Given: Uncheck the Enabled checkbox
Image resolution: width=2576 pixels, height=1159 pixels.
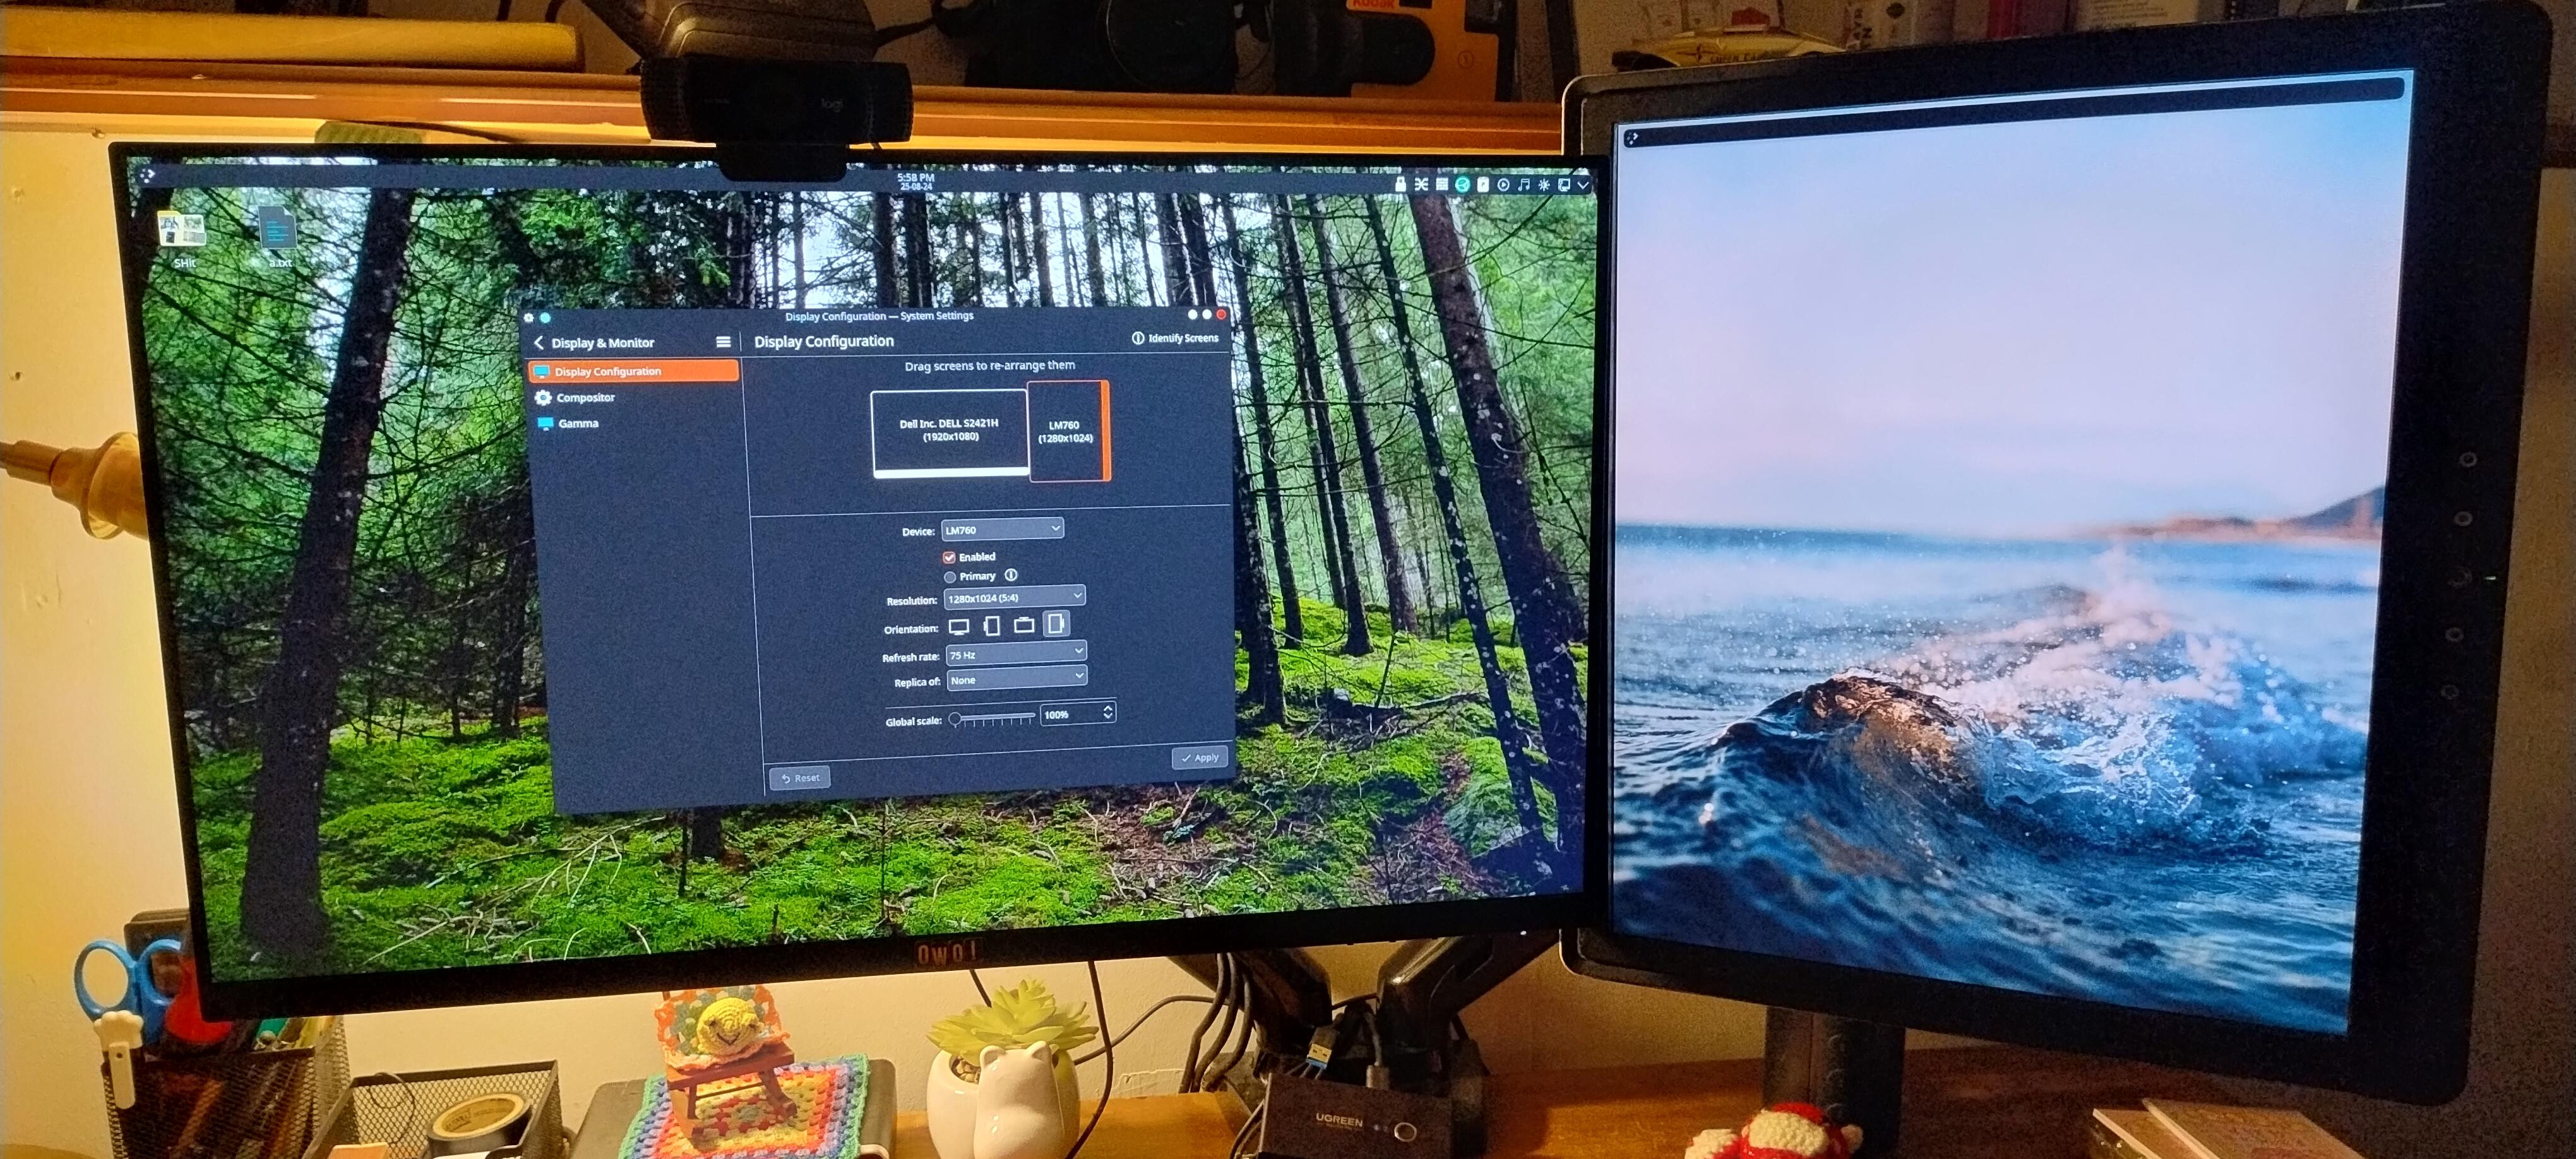Looking at the screenshot, I should pyautogui.click(x=949, y=557).
